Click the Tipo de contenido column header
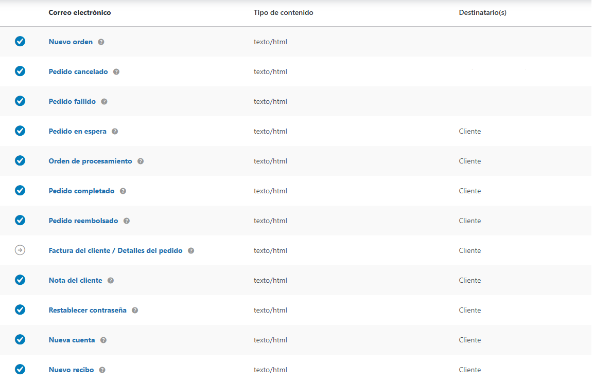593x383 pixels. point(283,12)
